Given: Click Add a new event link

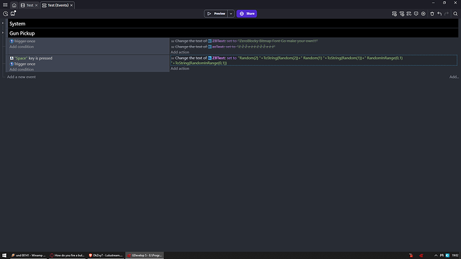Looking at the screenshot, I should [21, 77].
